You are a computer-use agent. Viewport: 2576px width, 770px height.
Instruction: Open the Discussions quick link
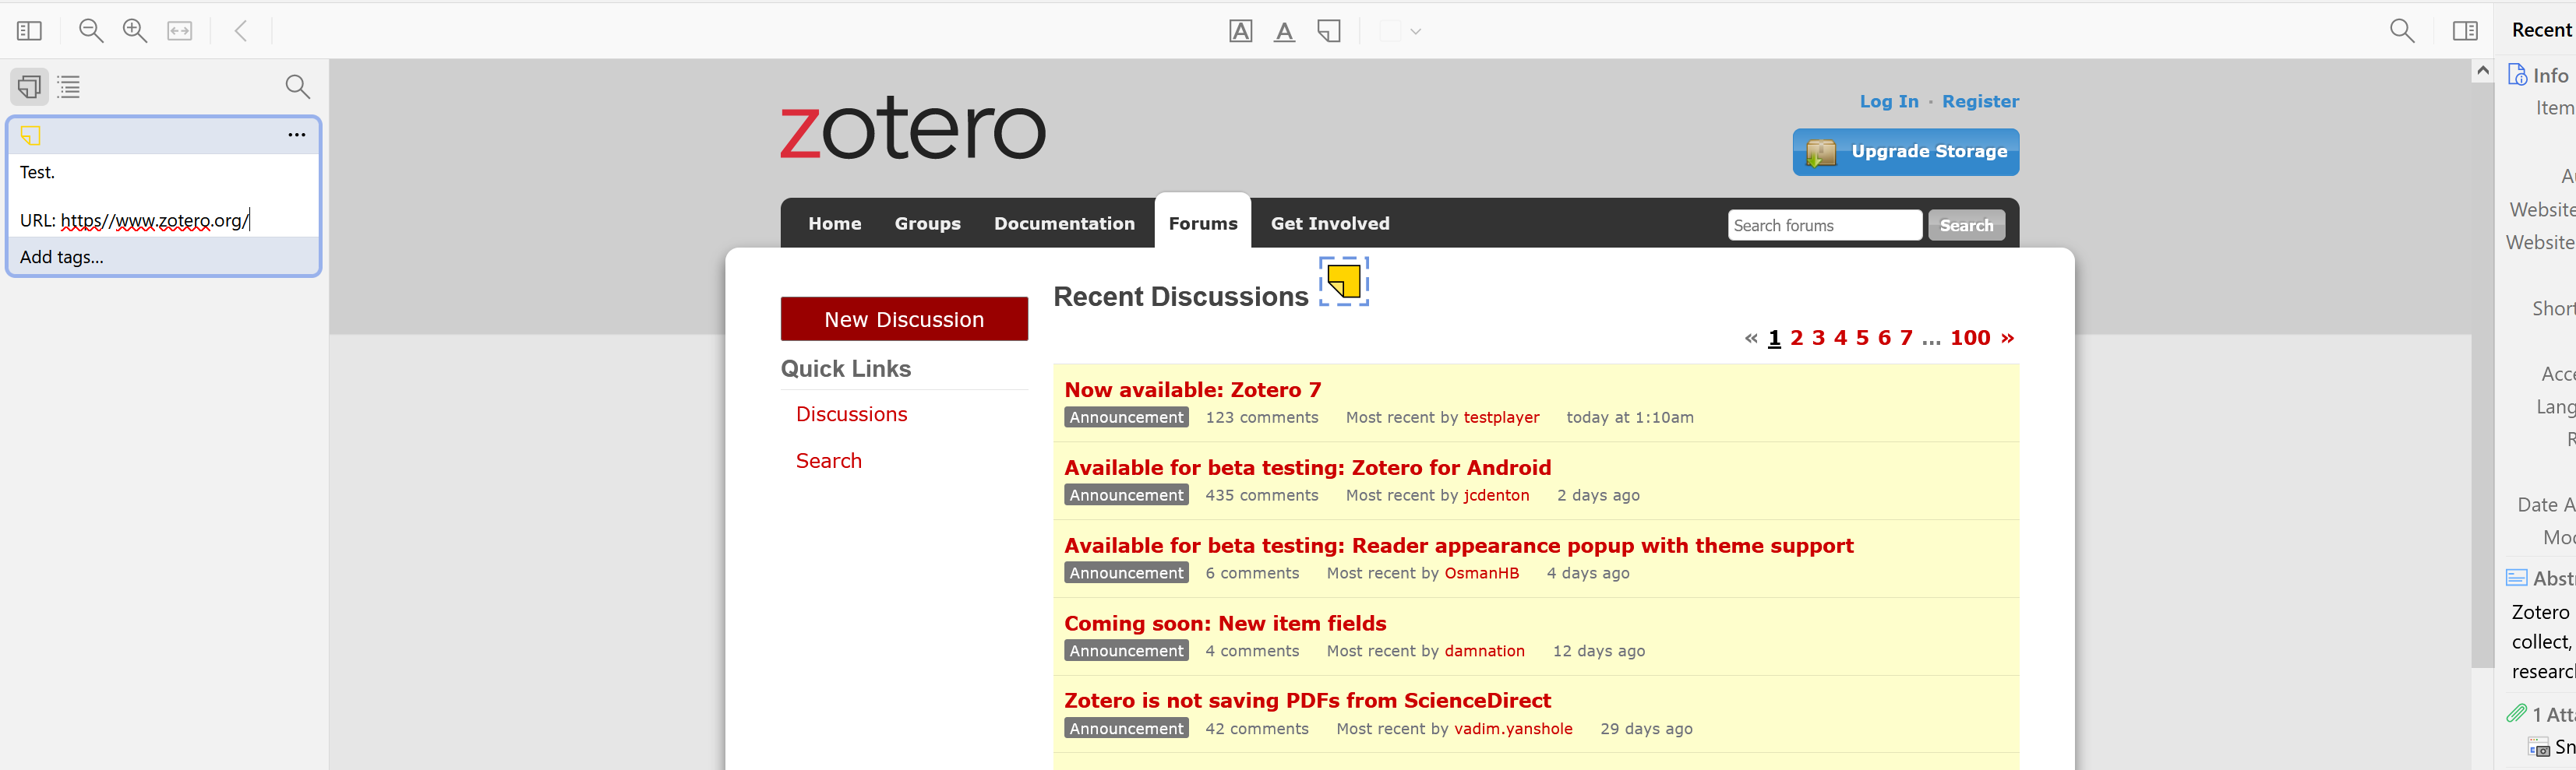[851, 414]
